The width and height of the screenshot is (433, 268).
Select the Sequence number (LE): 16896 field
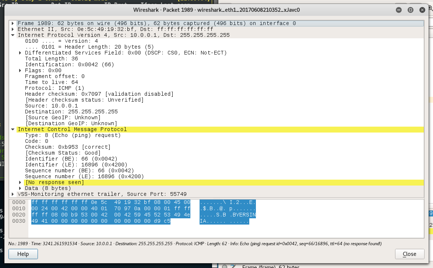pyautogui.click(x=85, y=176)
